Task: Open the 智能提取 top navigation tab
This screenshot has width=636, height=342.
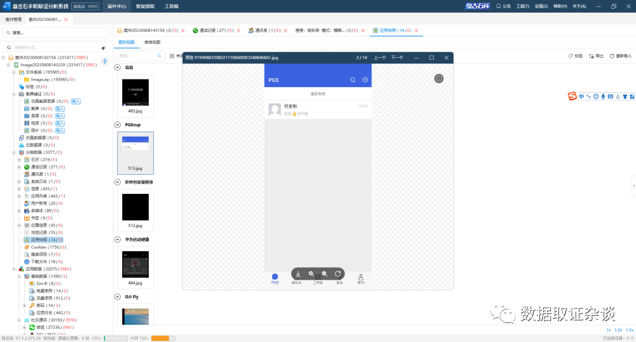Action: [144, 6]
